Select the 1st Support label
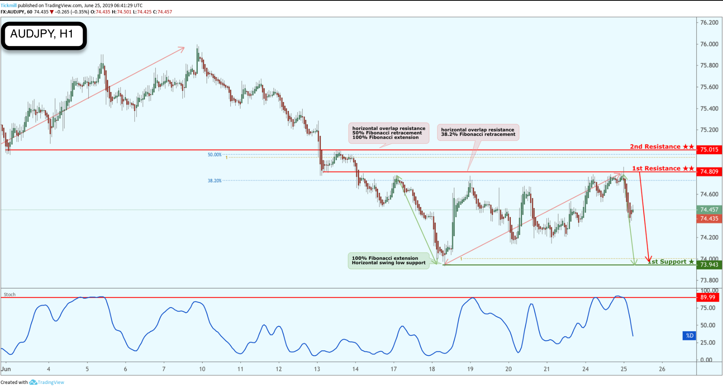The width and height of the screenshot is (723, 388). point(671,261)
